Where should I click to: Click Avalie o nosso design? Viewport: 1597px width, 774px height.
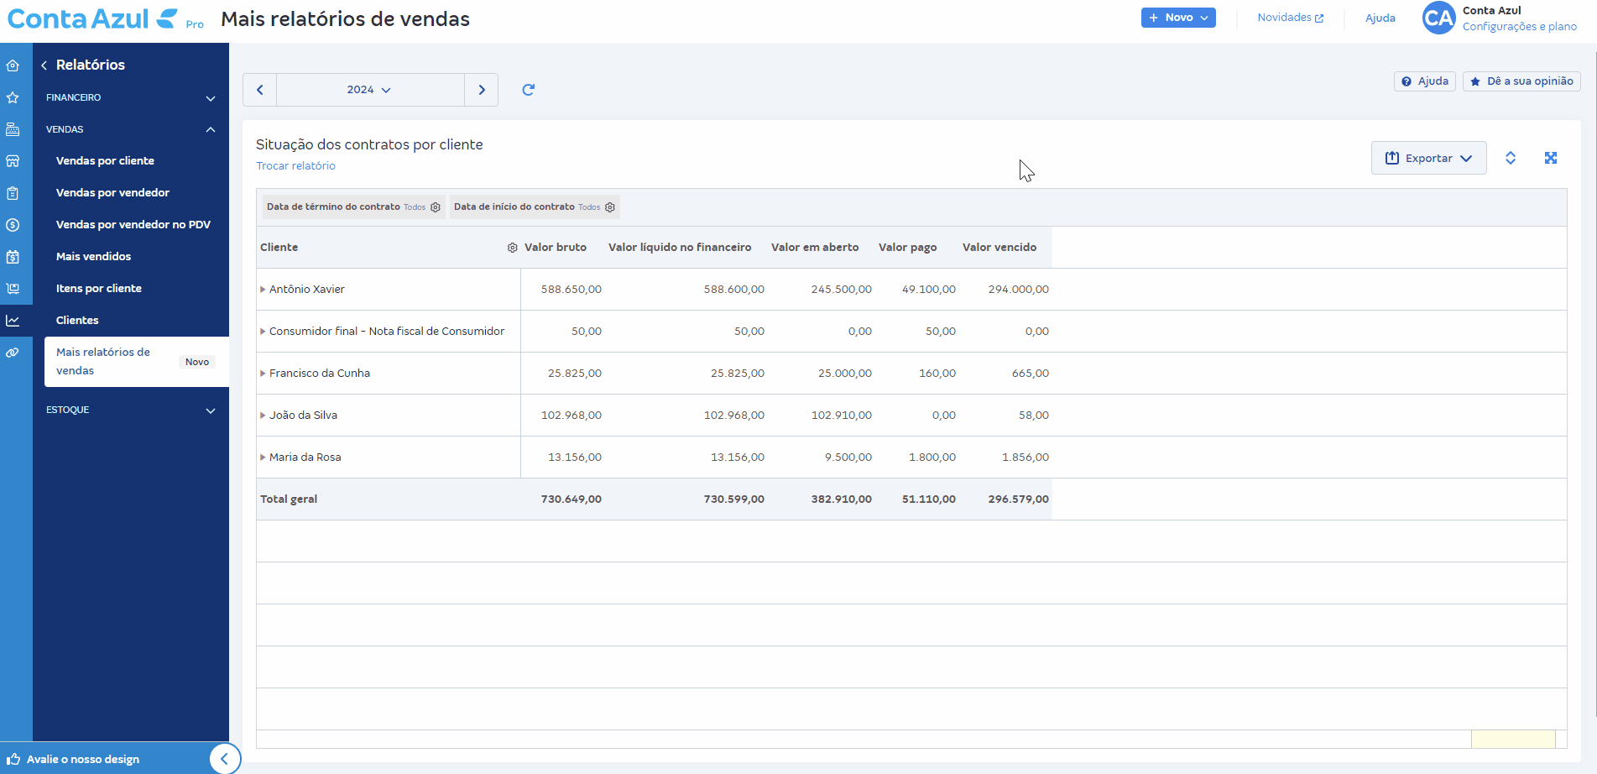pos(83,760)
